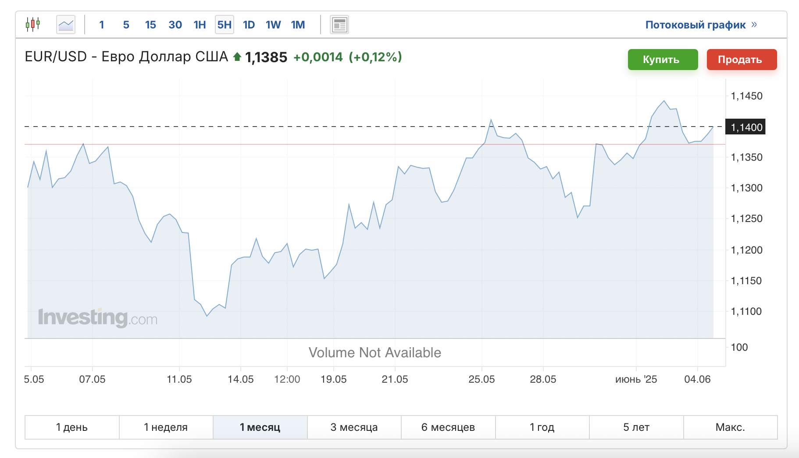The height and width of the screenshot is (458, 799).
Task: Select the 5H interval button
Action: [225, 25]
